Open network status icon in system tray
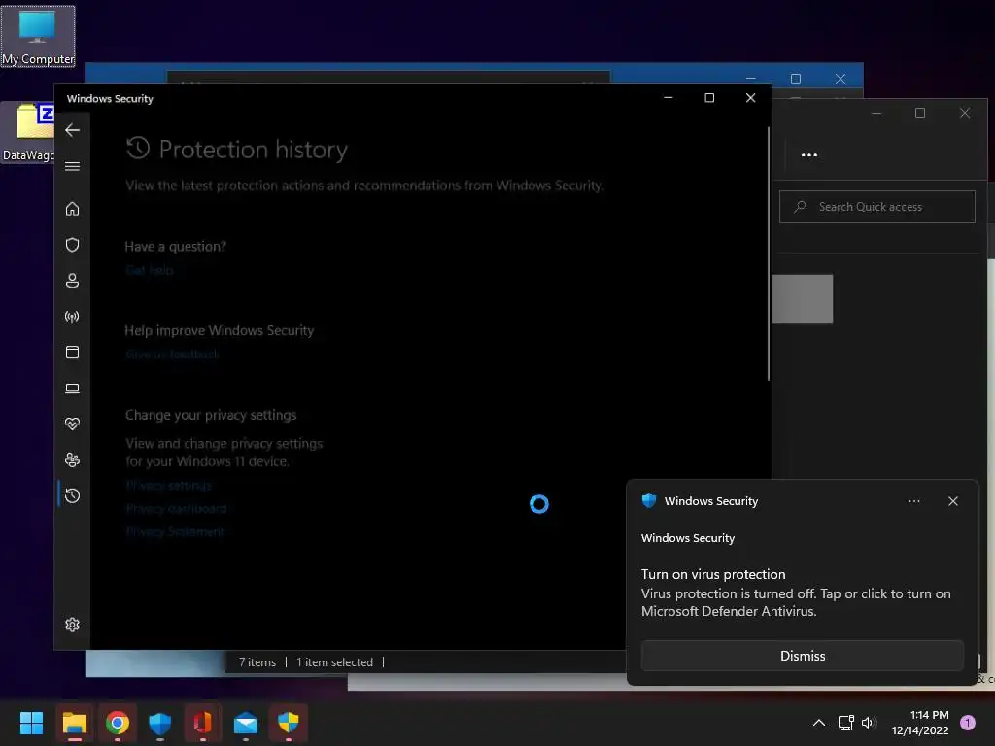 846,723
